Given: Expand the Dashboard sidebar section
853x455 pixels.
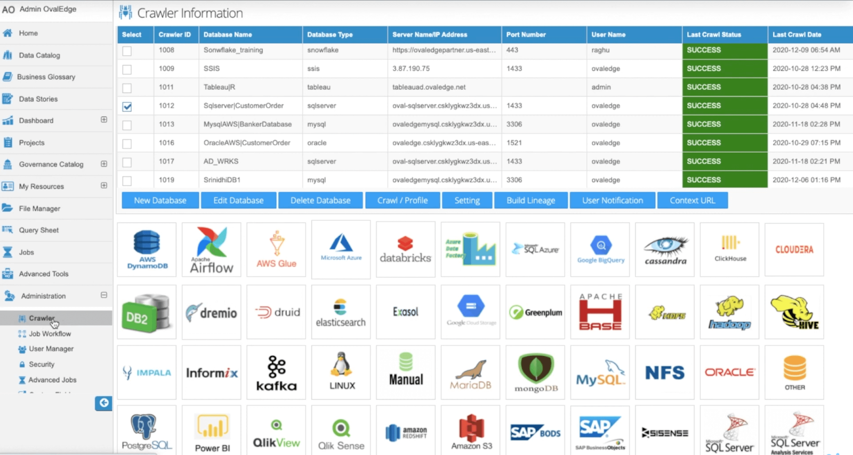Looking at the screenshot, I should tap(104, 120).
